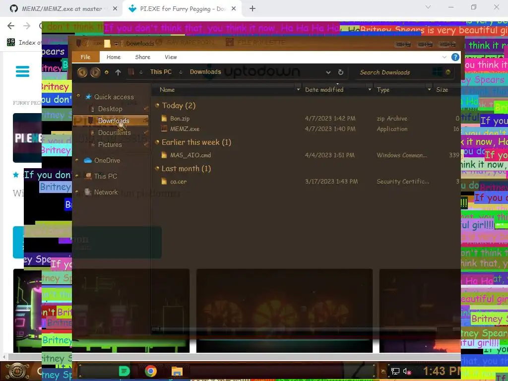Screen dimensions: 508x381
Task: Select the 4/7/2023 1:42 PM date cell
Action: (x=330, y=119)
